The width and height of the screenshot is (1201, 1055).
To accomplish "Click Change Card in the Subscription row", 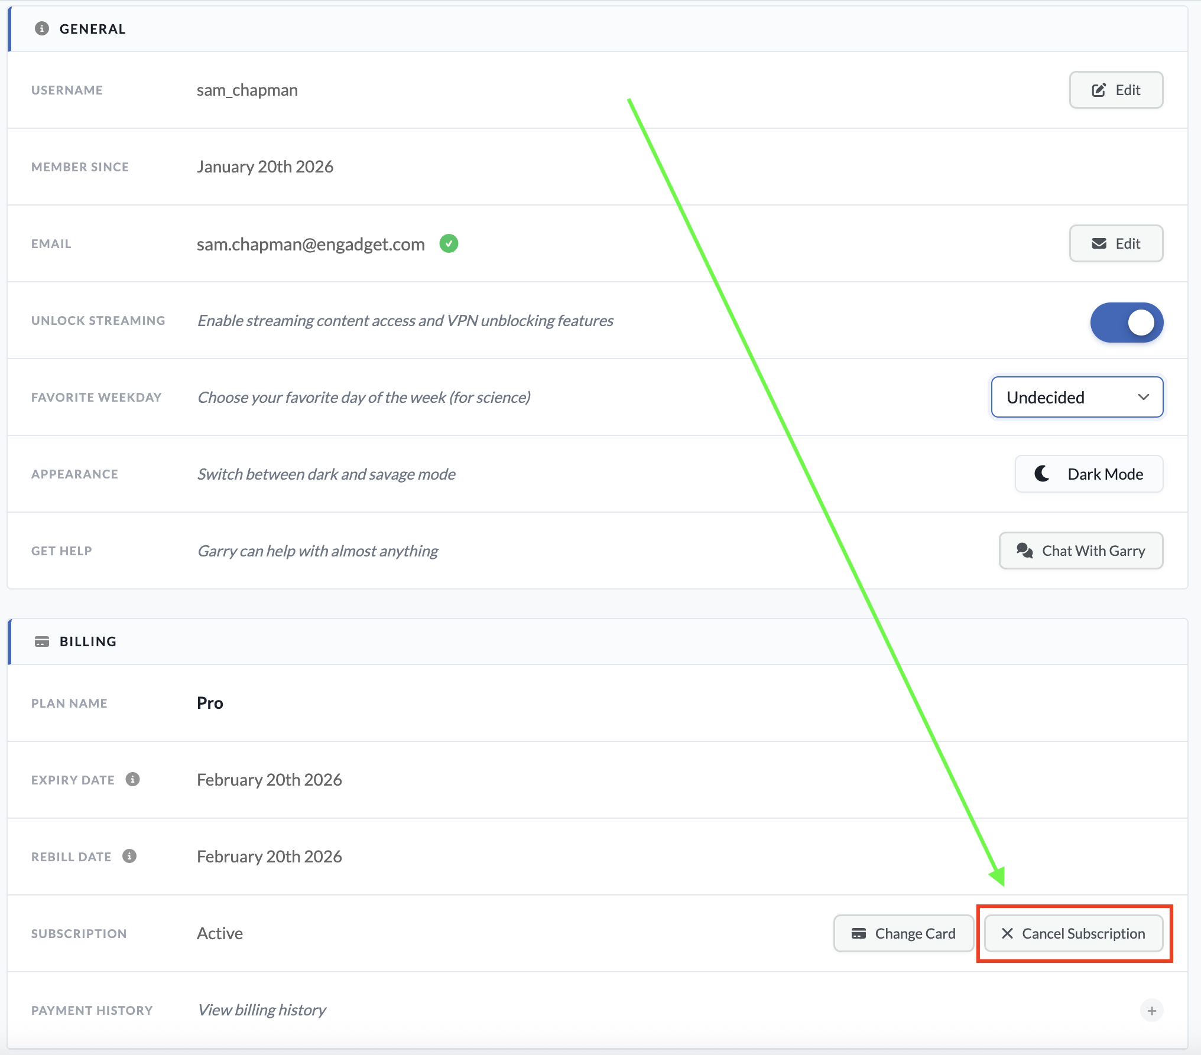I will point(903,933).
